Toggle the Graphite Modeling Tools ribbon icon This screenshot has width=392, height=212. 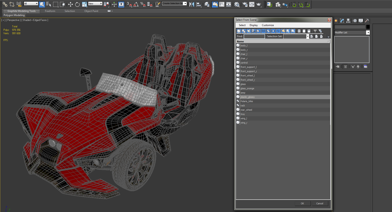(x=215, y=4)
